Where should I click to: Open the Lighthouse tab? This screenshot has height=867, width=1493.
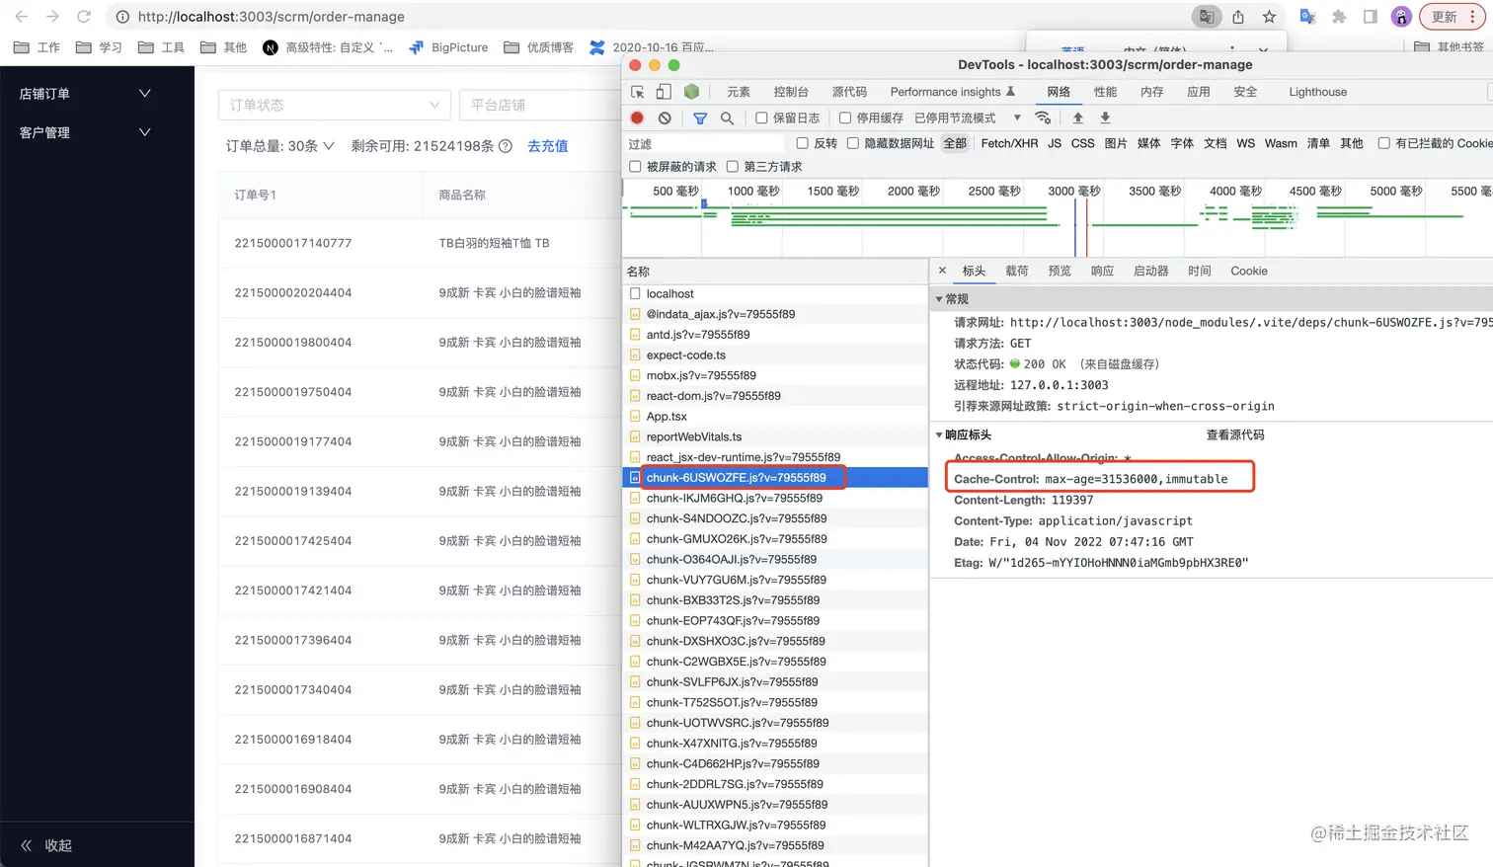click(x=1317, y=92)
